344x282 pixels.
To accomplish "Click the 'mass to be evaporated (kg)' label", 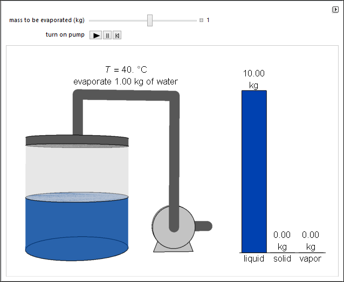I will pyautogui.click(x=47, y=20).
